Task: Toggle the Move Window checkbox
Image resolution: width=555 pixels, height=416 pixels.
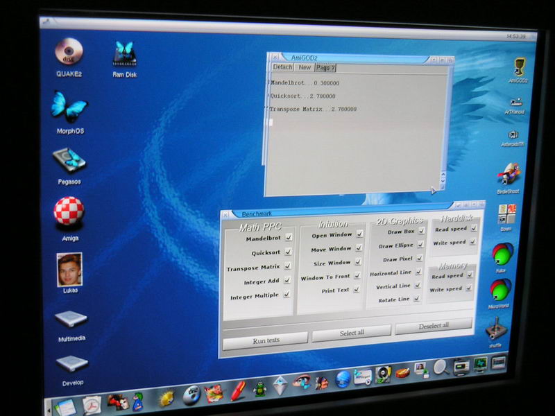Action: [x=359, y=248]
